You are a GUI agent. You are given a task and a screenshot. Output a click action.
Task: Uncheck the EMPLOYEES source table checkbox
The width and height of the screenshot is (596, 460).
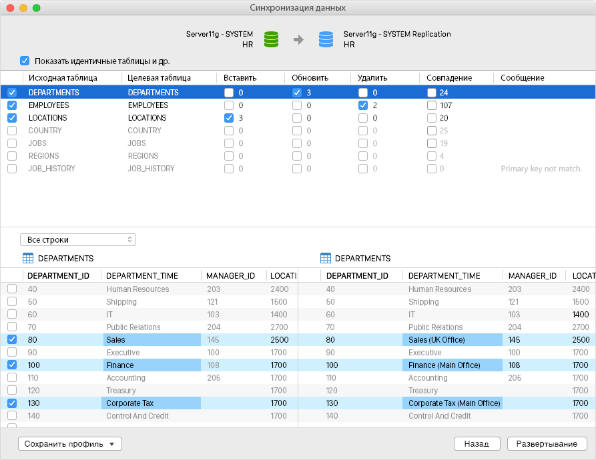point(12,105)
